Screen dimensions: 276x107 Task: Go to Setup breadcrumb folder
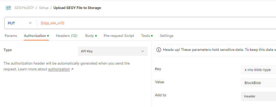[44, 8]
